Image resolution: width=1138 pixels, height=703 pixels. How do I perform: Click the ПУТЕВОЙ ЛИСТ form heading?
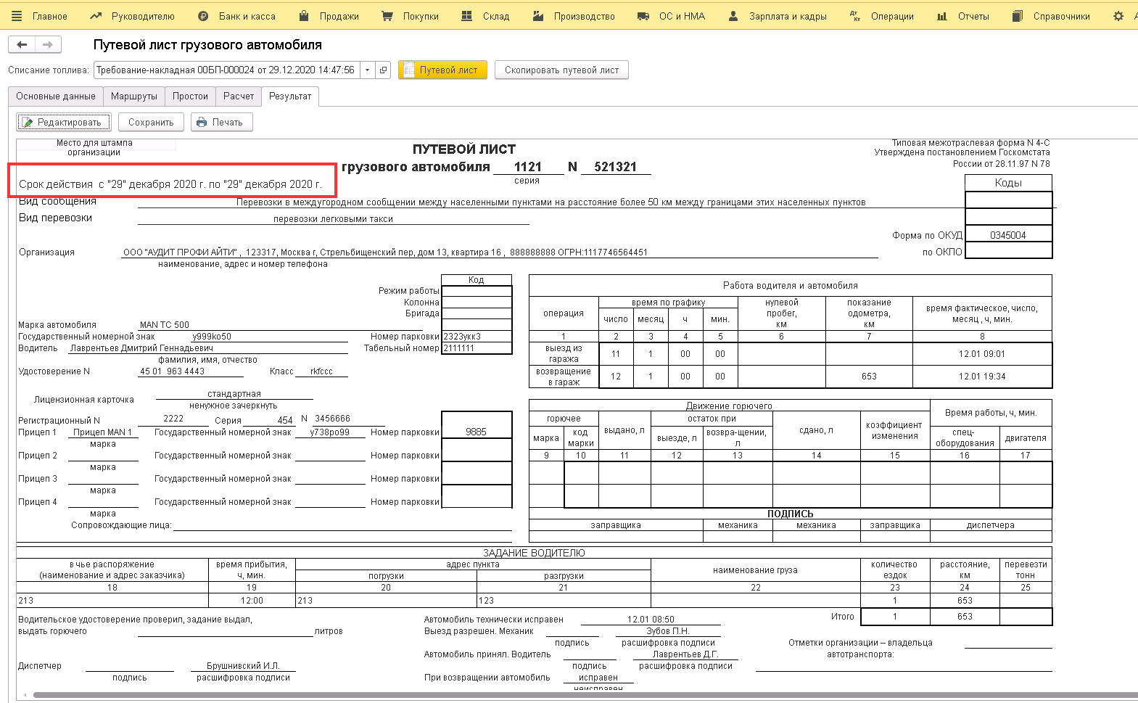(x=464, y=149)
